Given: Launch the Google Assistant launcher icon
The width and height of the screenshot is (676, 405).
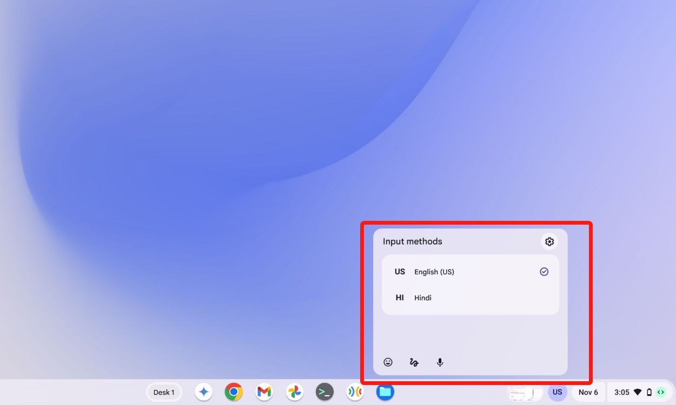Looking at the screenshot, I should tap(203, 392).
